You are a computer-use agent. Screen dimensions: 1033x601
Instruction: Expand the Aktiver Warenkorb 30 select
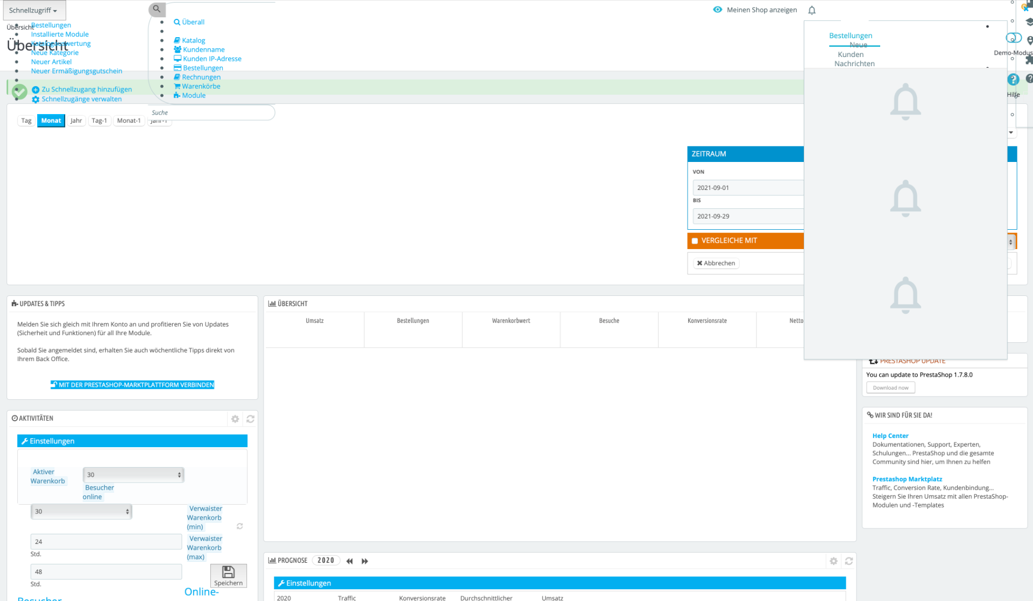tap(133, 475)
